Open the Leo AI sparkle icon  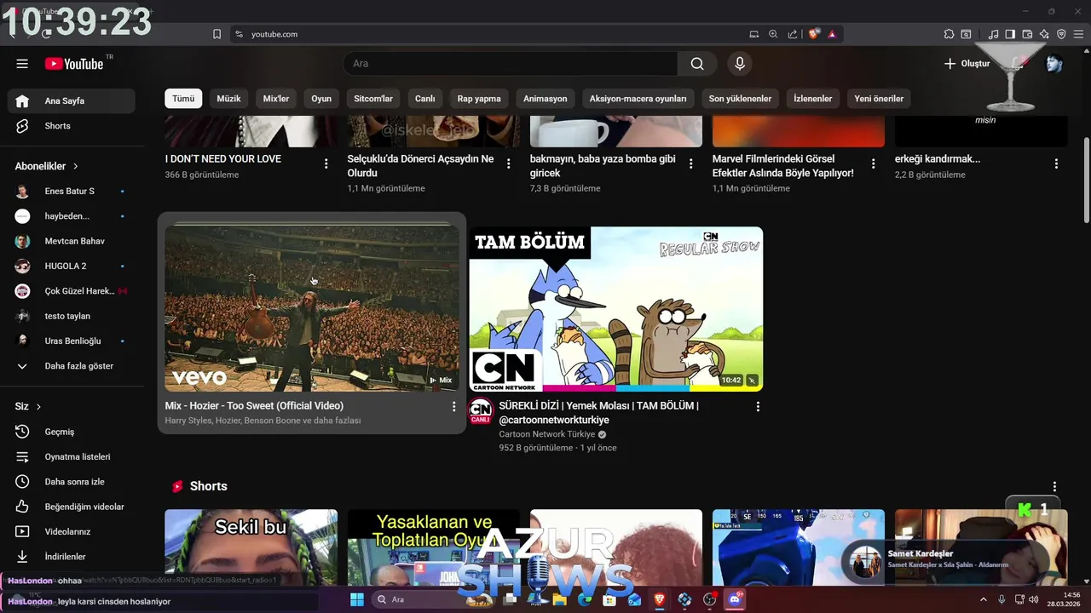(x=1044, y=34)
